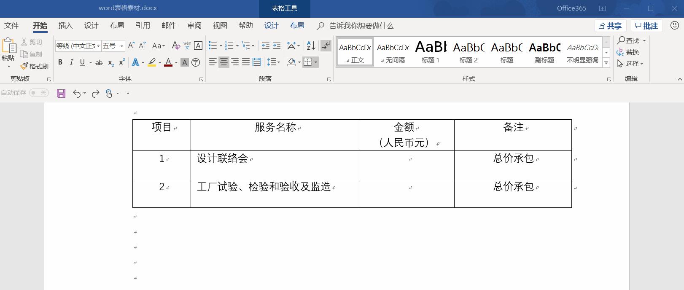Toggle the AutoSave (自动保存) switch
The height and width of the screenshot is (290, 684).
pos(39,93)
